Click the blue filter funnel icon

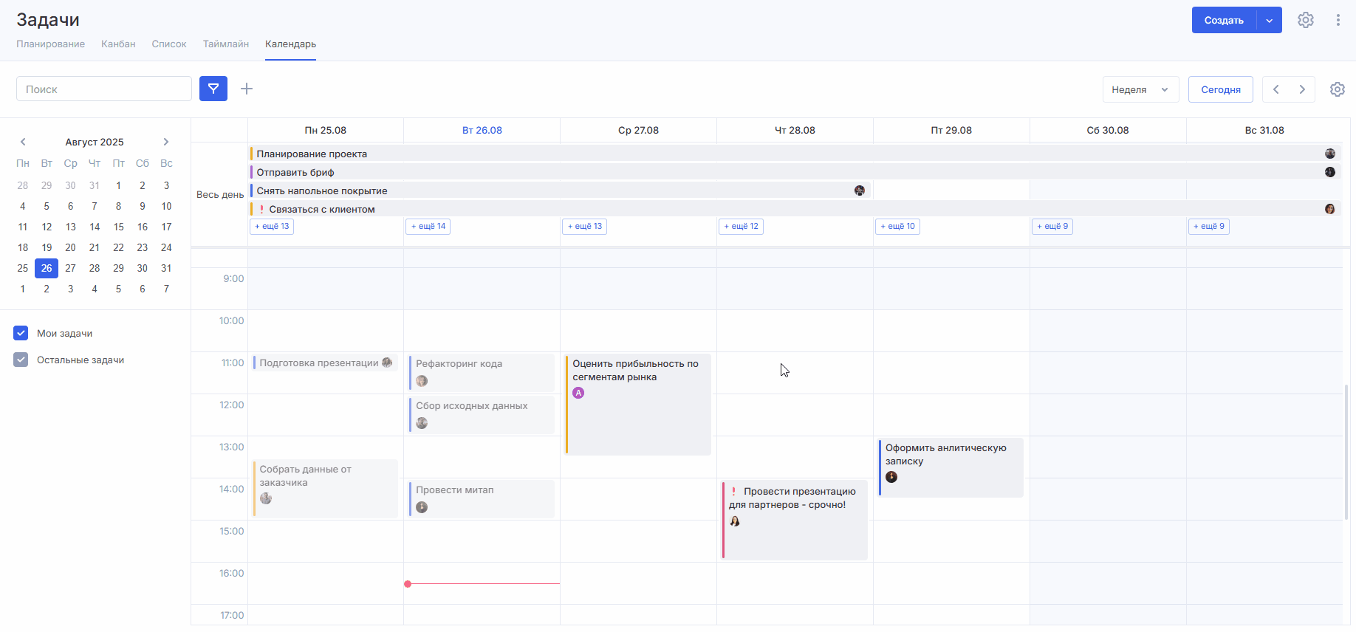(x=213, y=89)
